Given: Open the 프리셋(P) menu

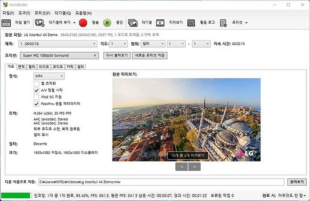Looking at the screenshot, I should pyautogui.click(x=42, y=13).
